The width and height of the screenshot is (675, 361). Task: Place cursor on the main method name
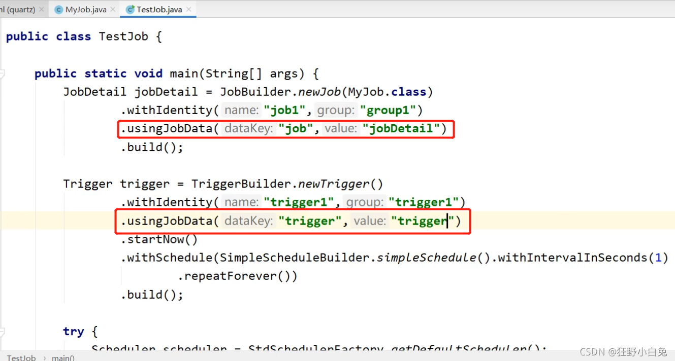click(x=183, y=74)
